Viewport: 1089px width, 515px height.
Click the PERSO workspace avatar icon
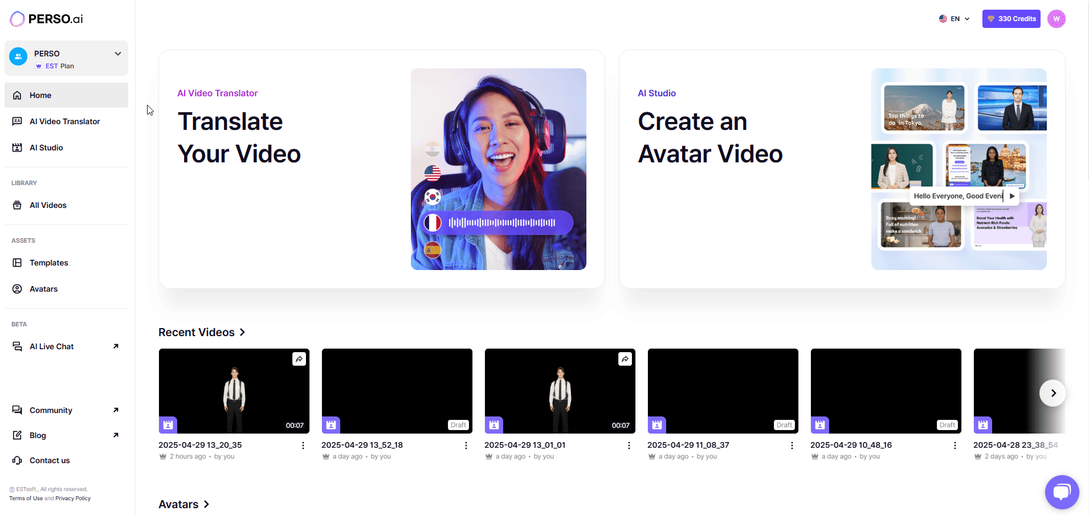coord(18,56)
